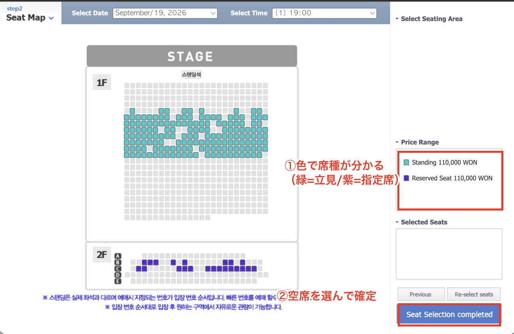Click the 2F floor label

coord(102,255)
